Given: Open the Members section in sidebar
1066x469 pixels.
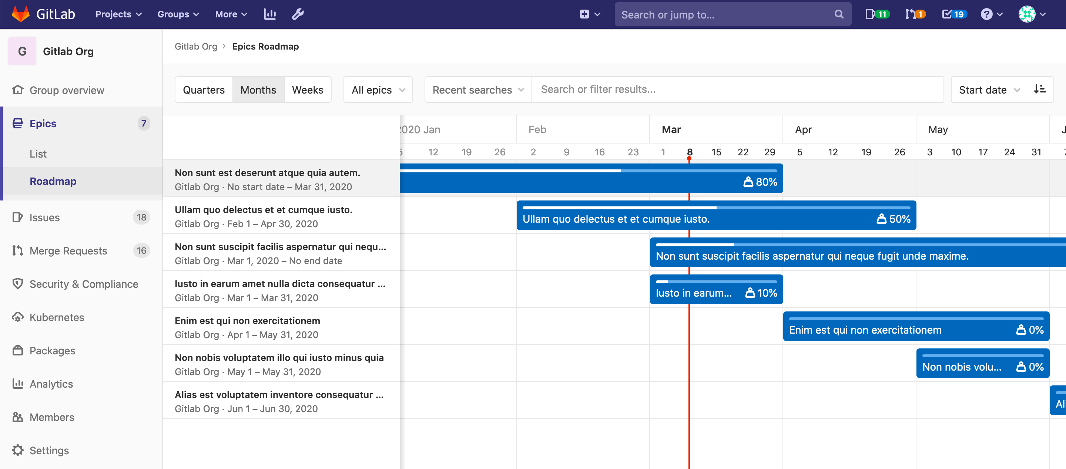Looking at the screenshot, I should tap(52, 417).
